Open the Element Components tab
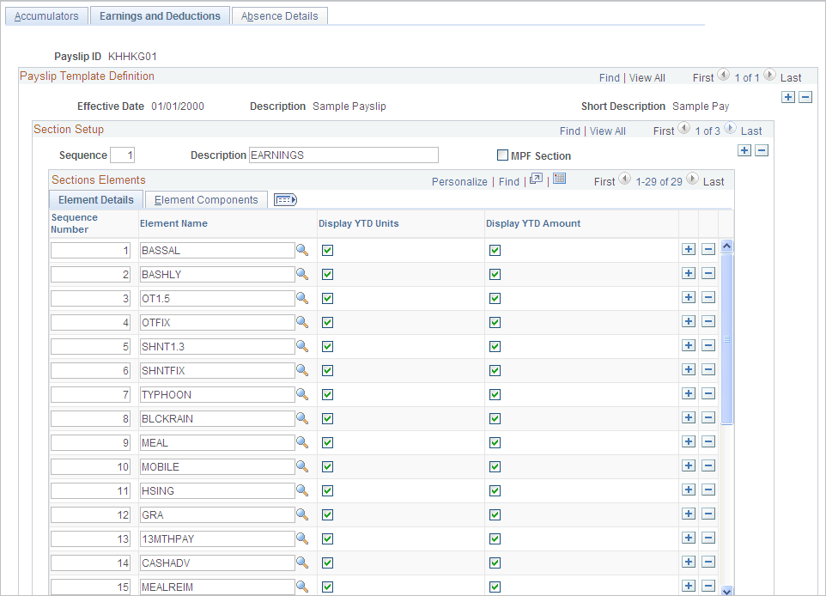 [206, 199]
